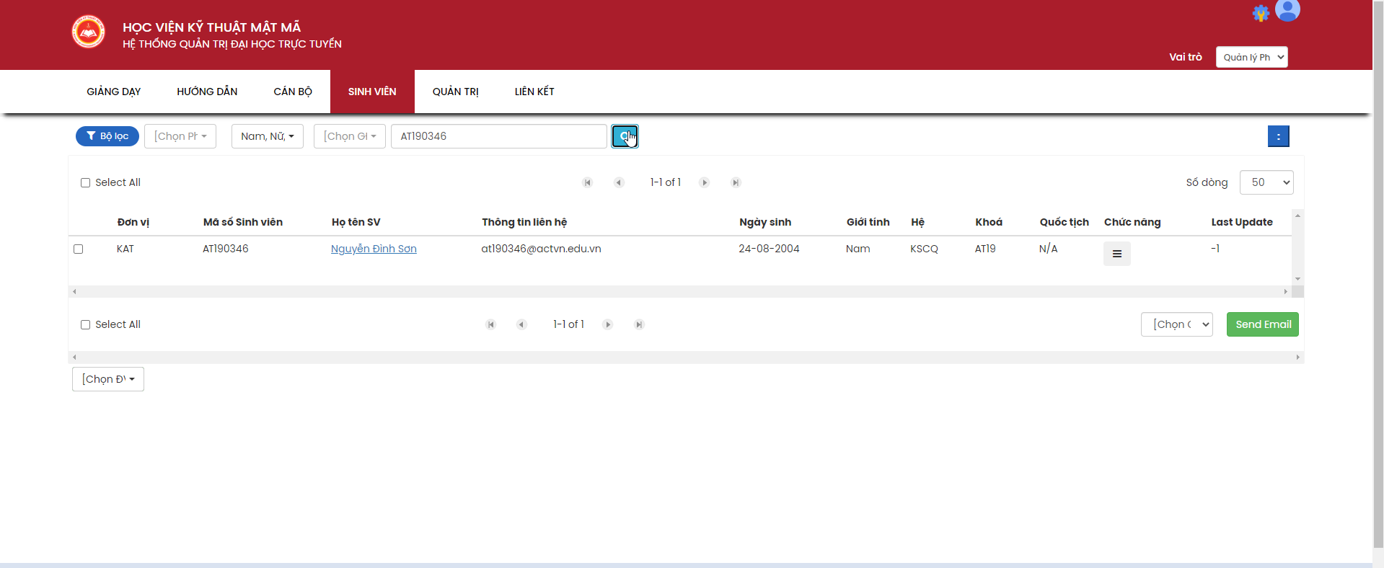The image size is (1384, 568).
Task: Click the Nam gender cell
Action: point(858,249)
